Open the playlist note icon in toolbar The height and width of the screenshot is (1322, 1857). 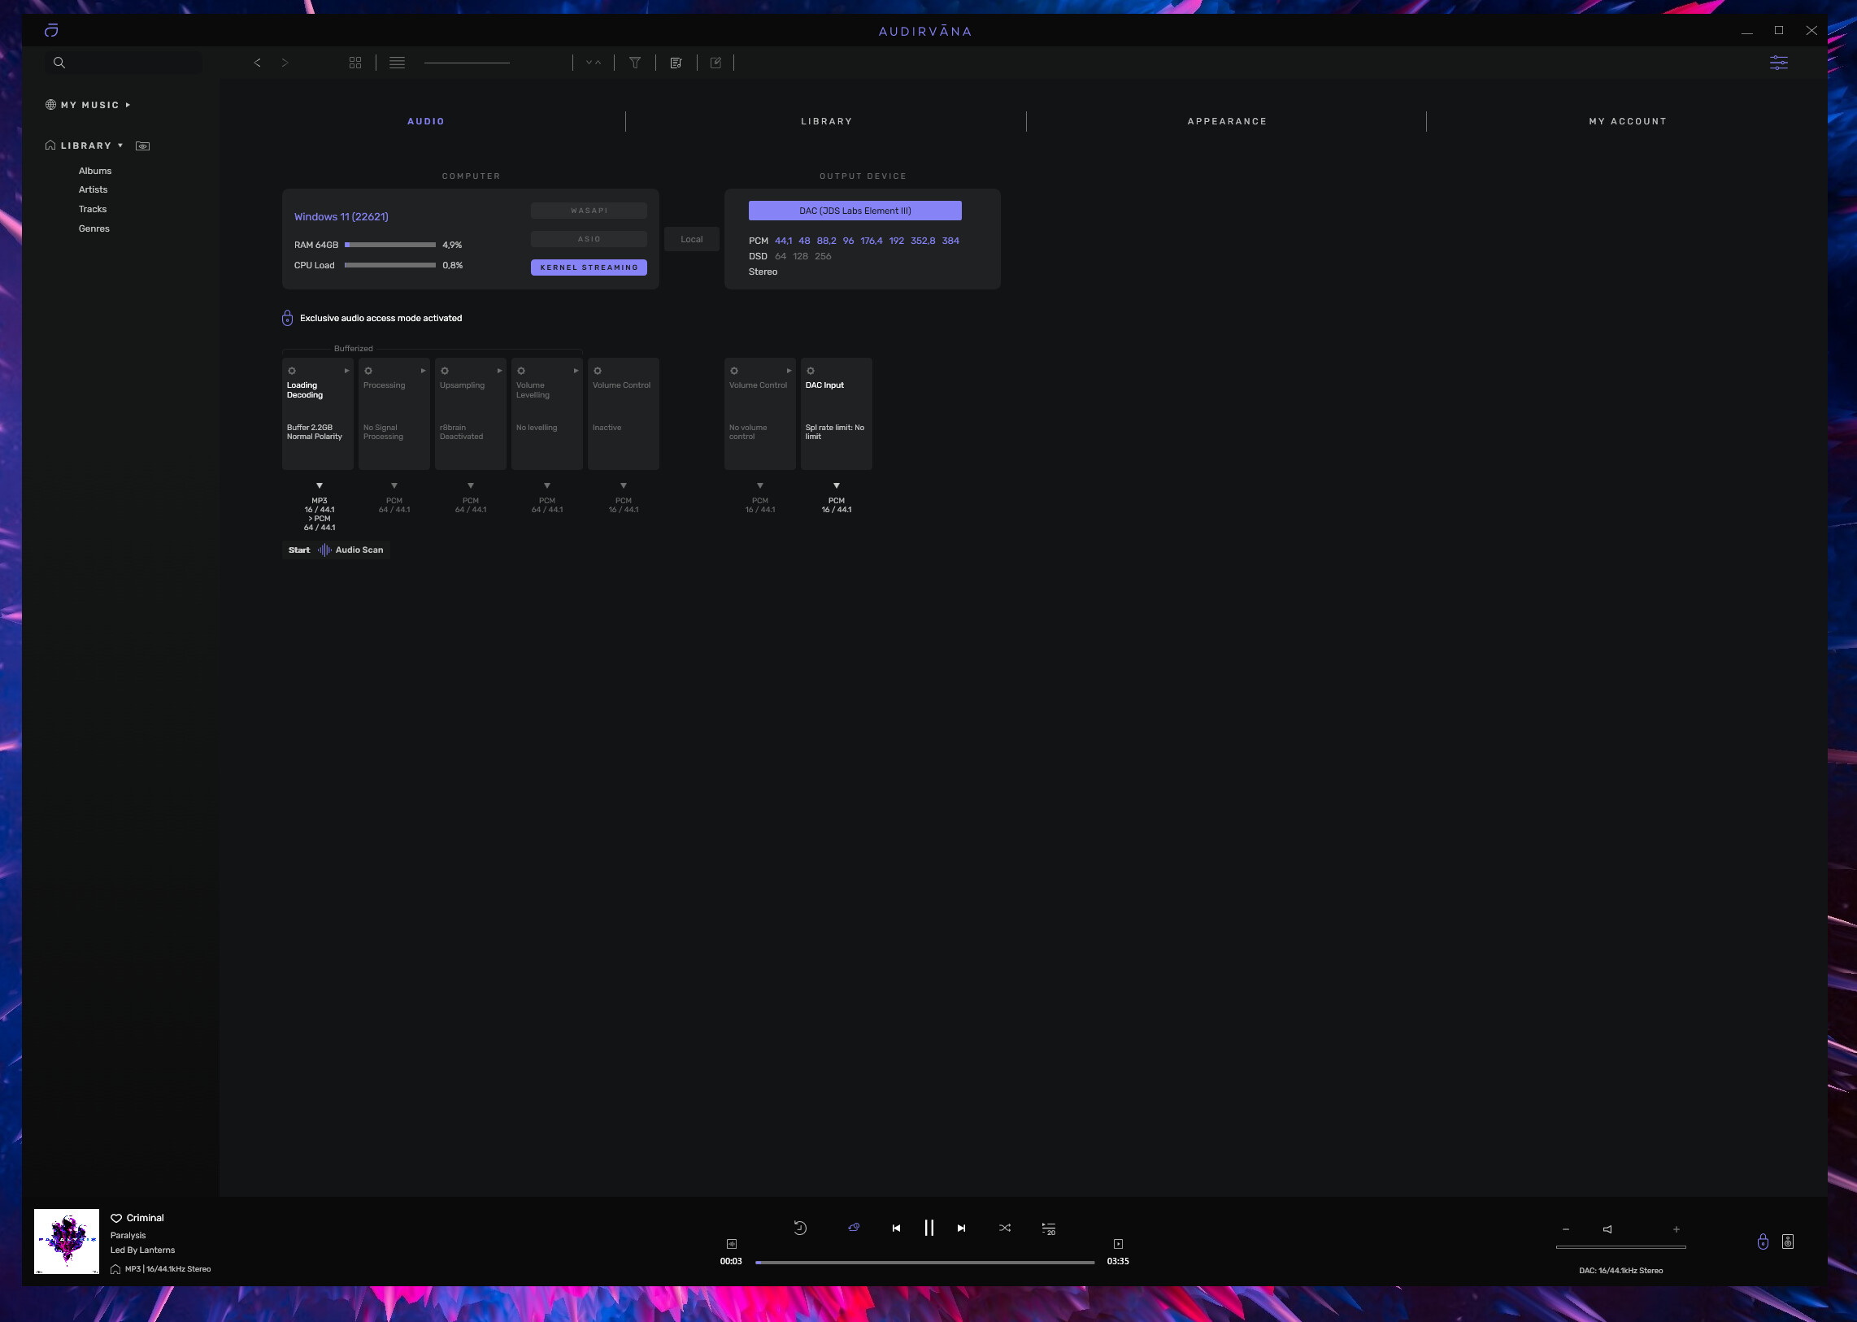click(x=676, y=63)
